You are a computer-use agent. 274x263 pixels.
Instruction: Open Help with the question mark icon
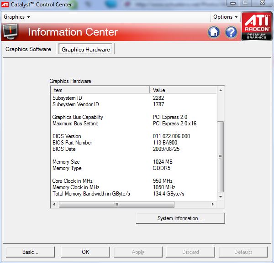click(231, 32)
